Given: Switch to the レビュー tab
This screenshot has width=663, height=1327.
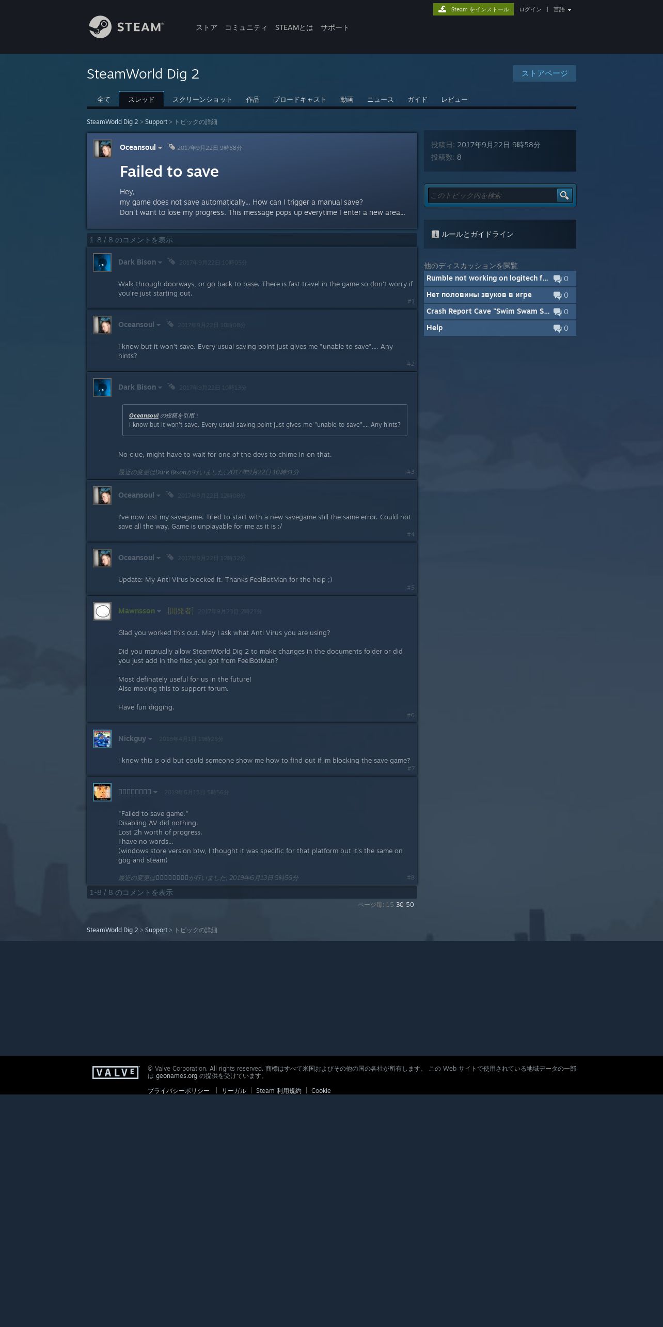Looking at the screenshot, I should [x=454, y=99].
